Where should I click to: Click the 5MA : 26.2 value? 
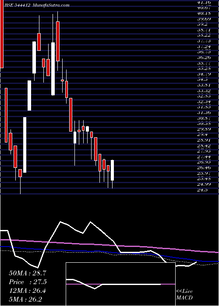26,299
